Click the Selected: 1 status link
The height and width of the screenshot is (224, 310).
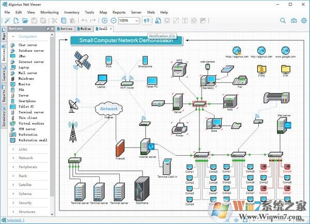(16, 220)
